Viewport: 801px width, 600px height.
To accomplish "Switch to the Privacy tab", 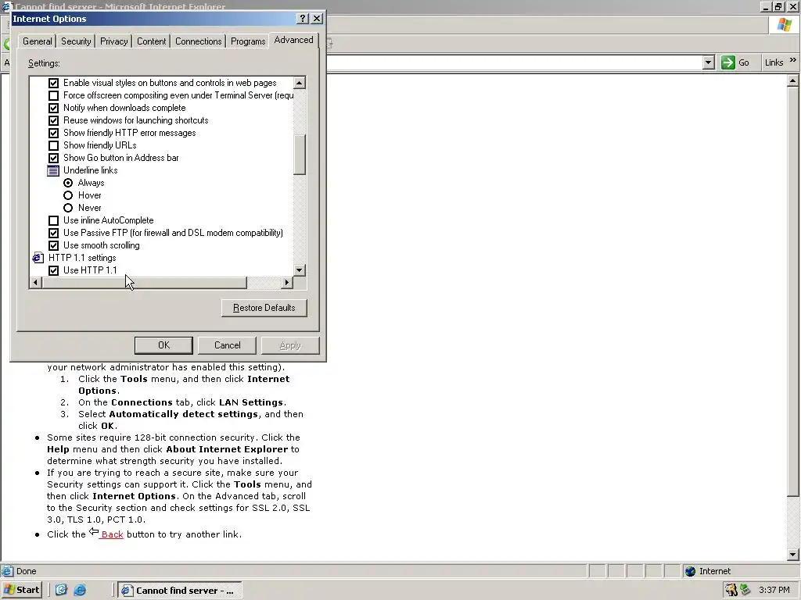I will tap(114, 41).
